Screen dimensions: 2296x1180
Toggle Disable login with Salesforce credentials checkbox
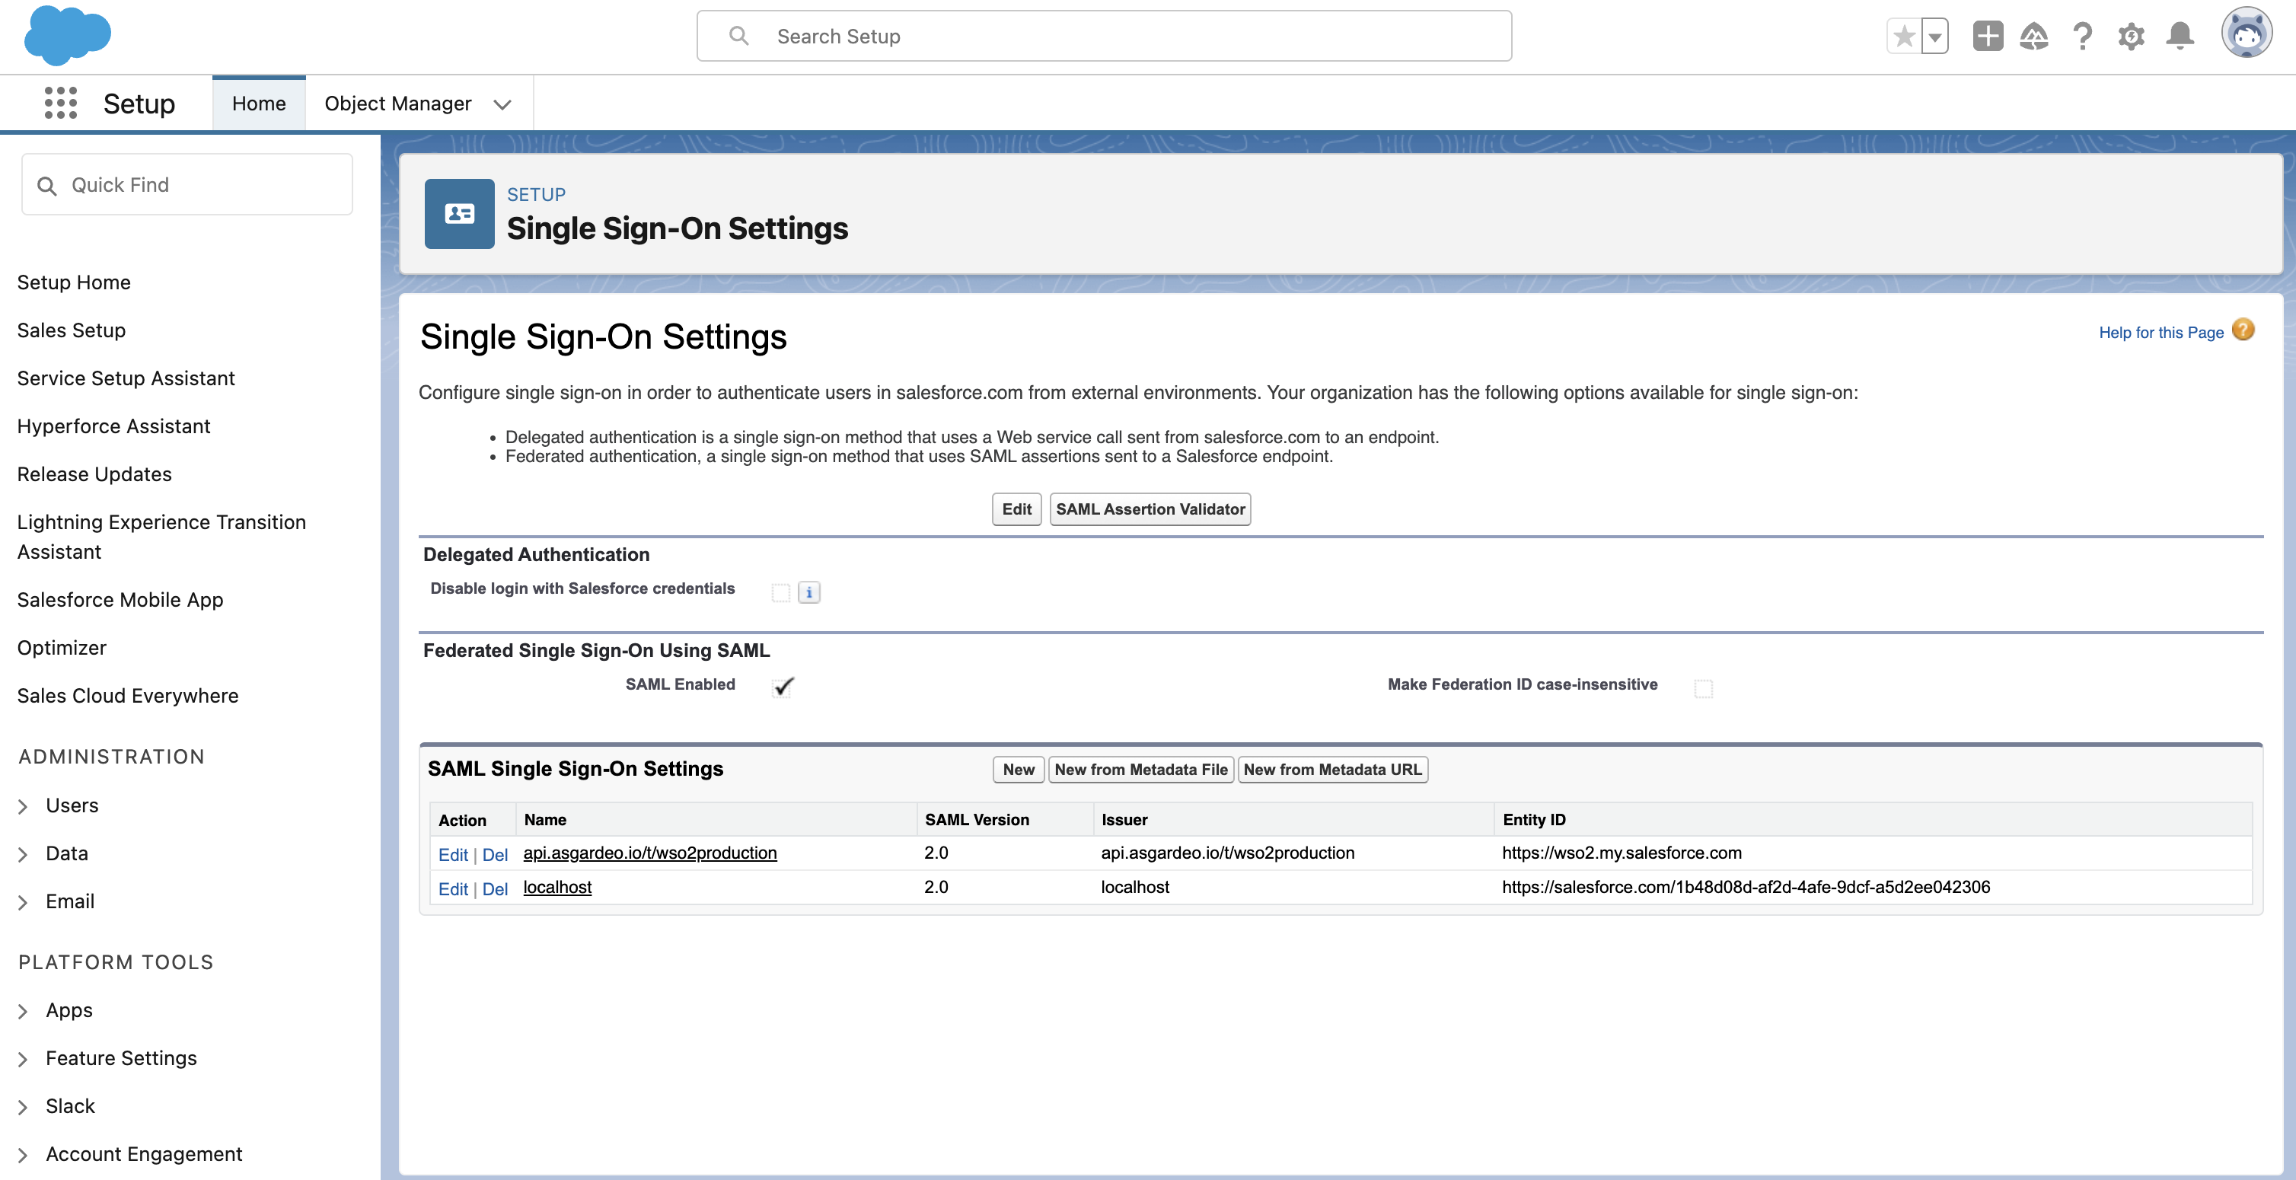point(781,592)
